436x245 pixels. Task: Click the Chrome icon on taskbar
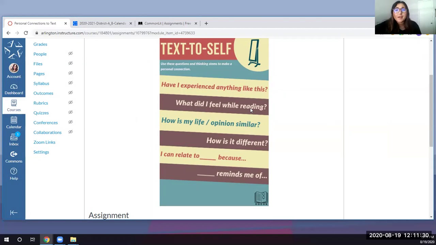pos(46,240)
